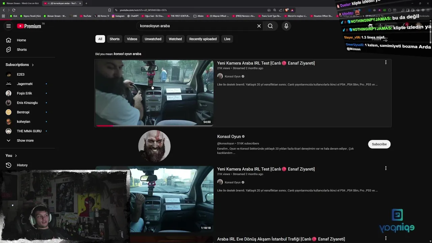Start voice search with microphone icon
Viewport: 432px width, 243px height.
click(x=286, y=26)
